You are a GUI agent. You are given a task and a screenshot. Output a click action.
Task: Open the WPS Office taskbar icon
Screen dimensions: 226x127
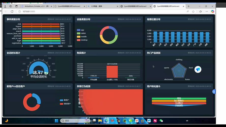112,121
